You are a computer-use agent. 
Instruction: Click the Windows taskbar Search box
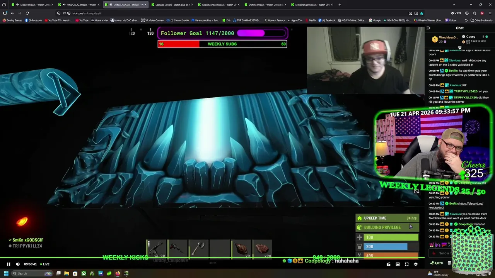tap(32, 273)
